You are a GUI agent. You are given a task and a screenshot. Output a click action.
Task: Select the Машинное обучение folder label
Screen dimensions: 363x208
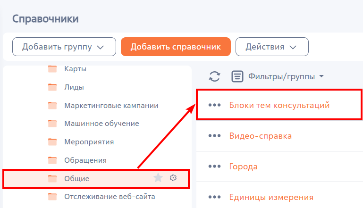pos(101,124)
